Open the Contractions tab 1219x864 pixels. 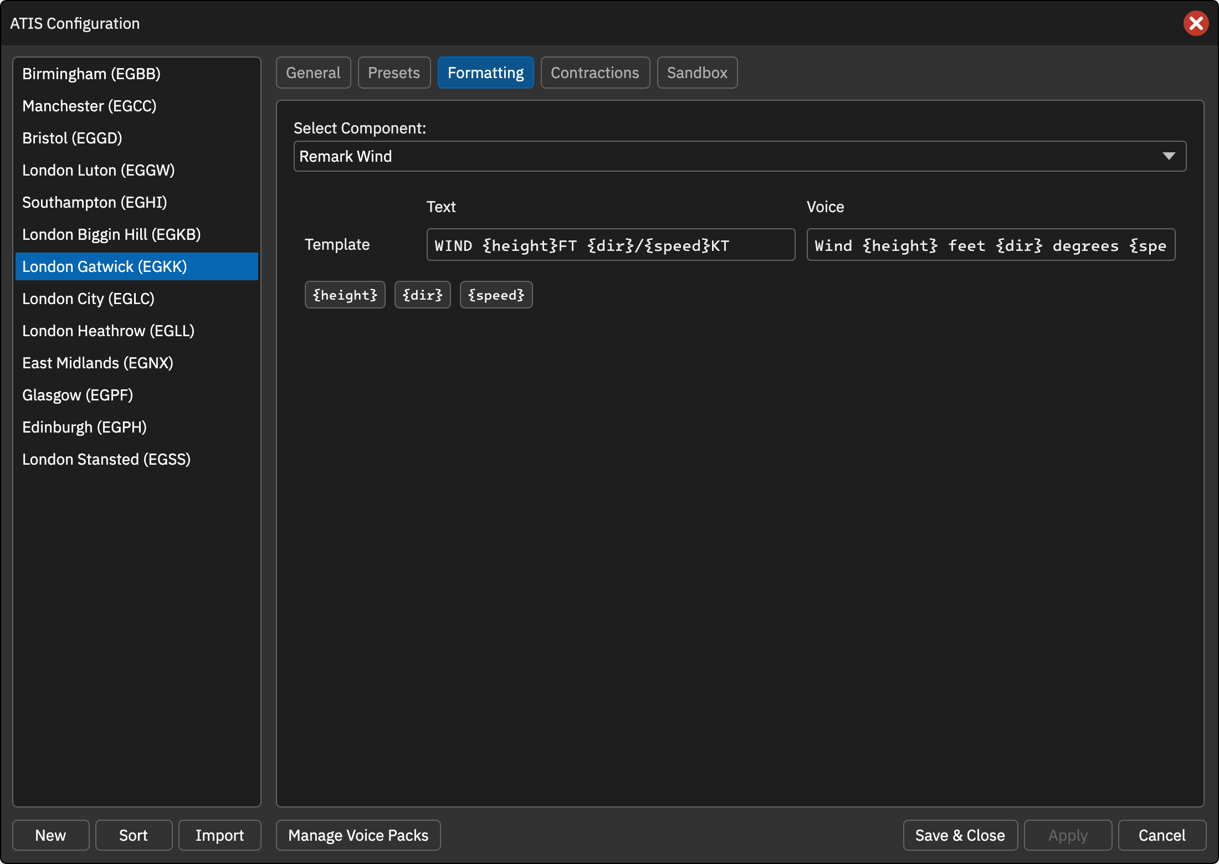pyautogui.click(x=595, y=73)
